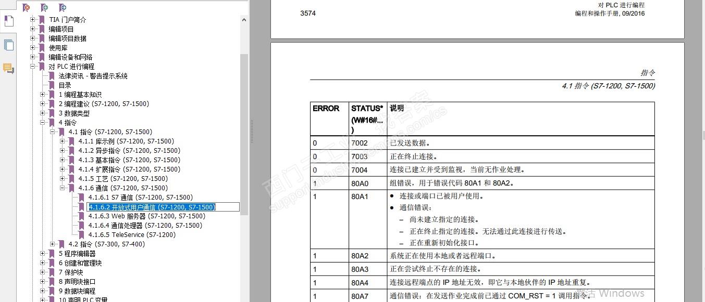Click bookmark icon beside 法律资讯 - 警告提示系统
The height and width of the screenshot is (302, 705).
[x=52, y=76]
